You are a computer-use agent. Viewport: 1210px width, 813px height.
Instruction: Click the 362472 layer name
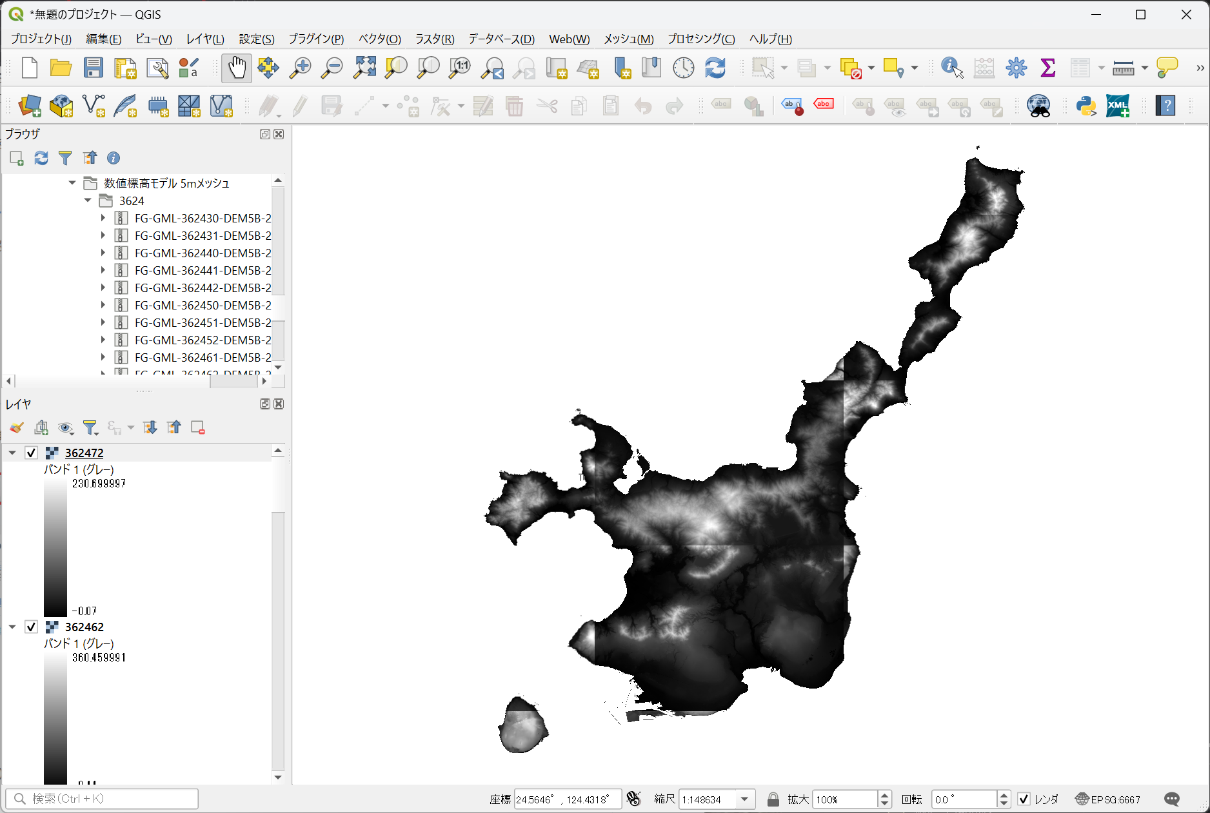click(84, 453)
